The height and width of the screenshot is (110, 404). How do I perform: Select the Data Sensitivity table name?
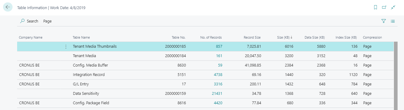point(86,94)
